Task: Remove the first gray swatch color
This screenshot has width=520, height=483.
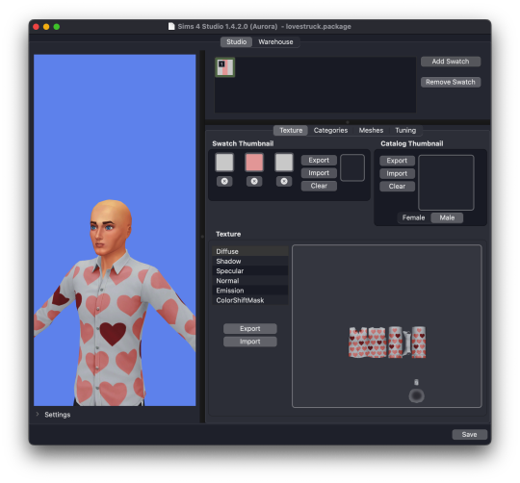Action: pos(224,181)
